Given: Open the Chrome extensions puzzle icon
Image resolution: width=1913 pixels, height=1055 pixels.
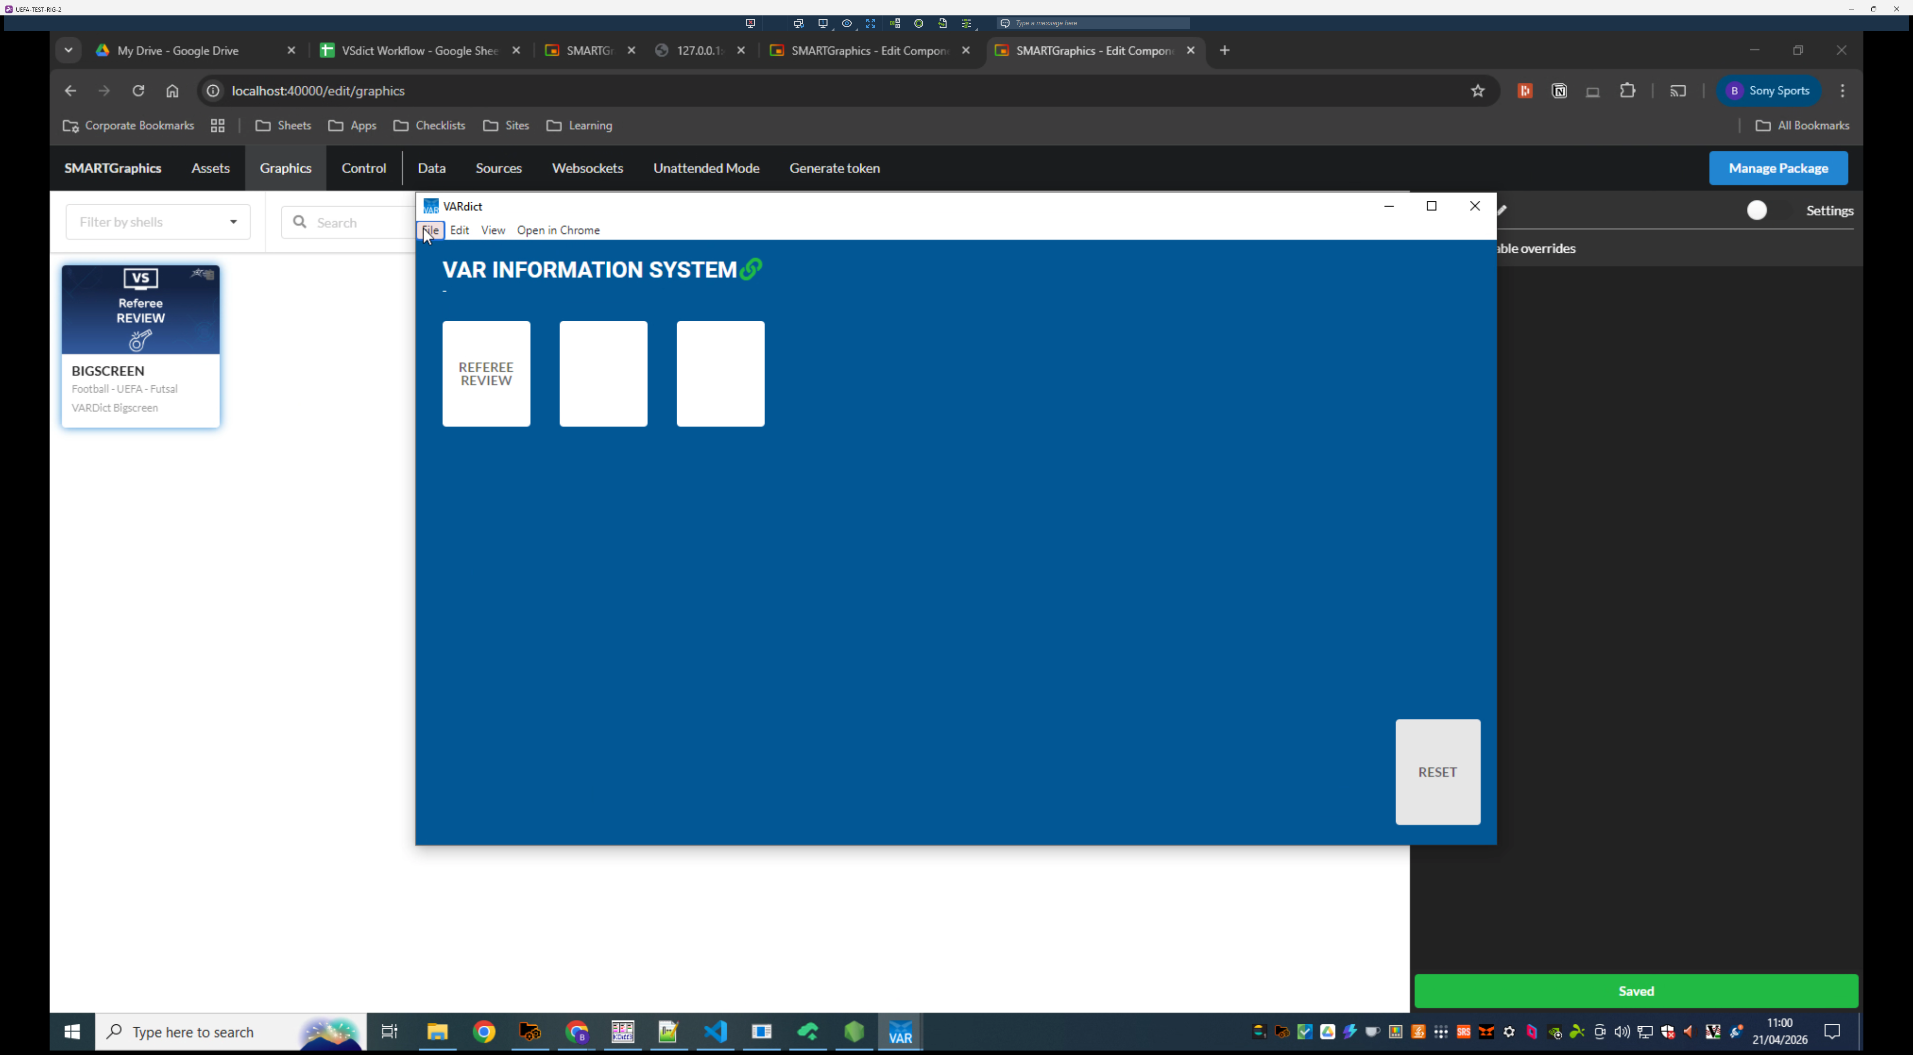Looking at the screenshot, I should pyautogui.click(x=1627, y=91).
